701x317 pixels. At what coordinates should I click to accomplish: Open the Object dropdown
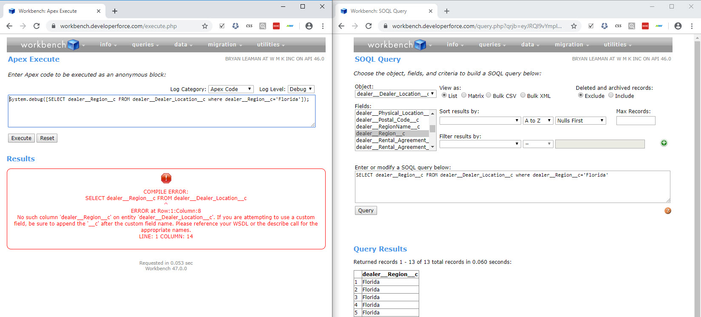pyautogui.click(x=395, y=94)
